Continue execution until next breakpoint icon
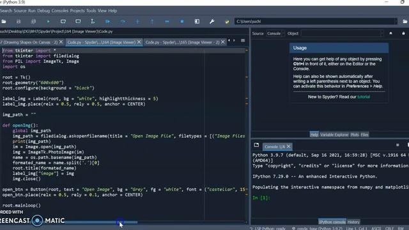The height and width of the screenshot is (230, 409). (167, 21)
